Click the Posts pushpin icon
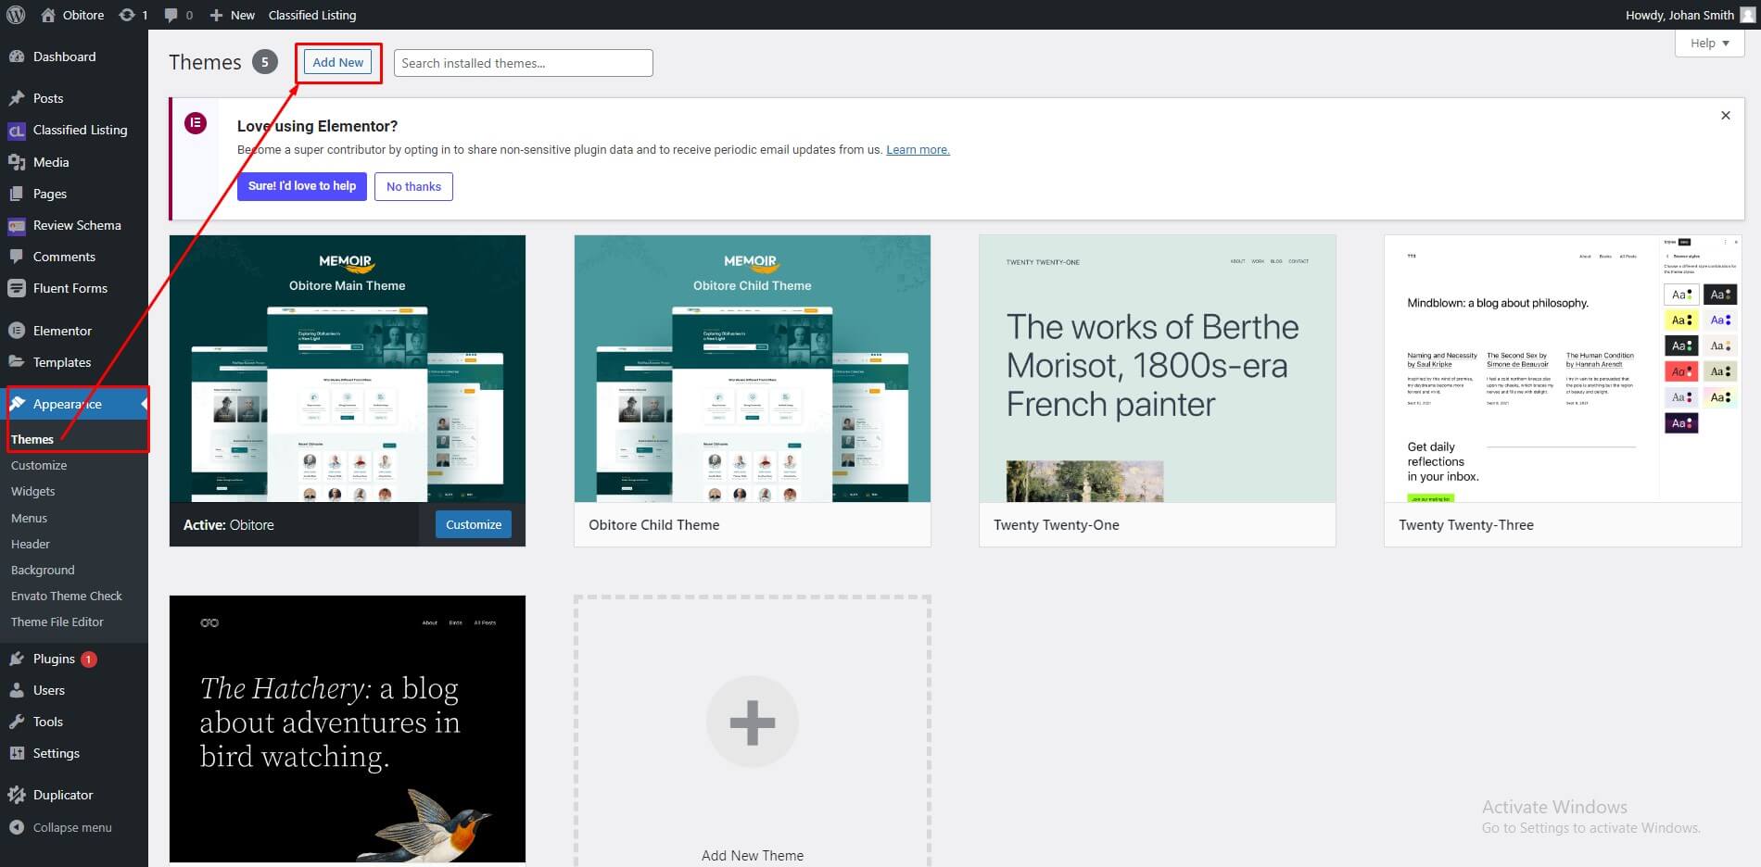Viewport: 1761px width, 867px height. click(17, 98)
